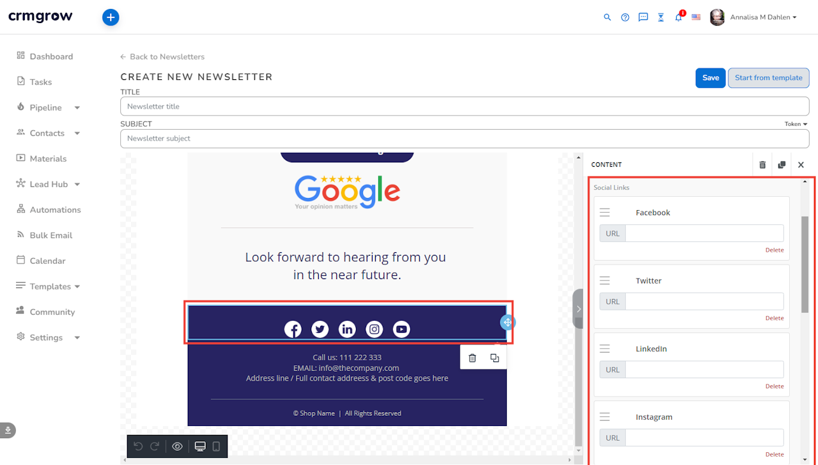Image resolution: width=818 pixels, height=465 pixels.
Task: Delete the block using the Content panel trash icon
Action: point(762,165)
